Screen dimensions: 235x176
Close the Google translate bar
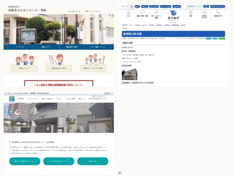(x=112, y=93)
